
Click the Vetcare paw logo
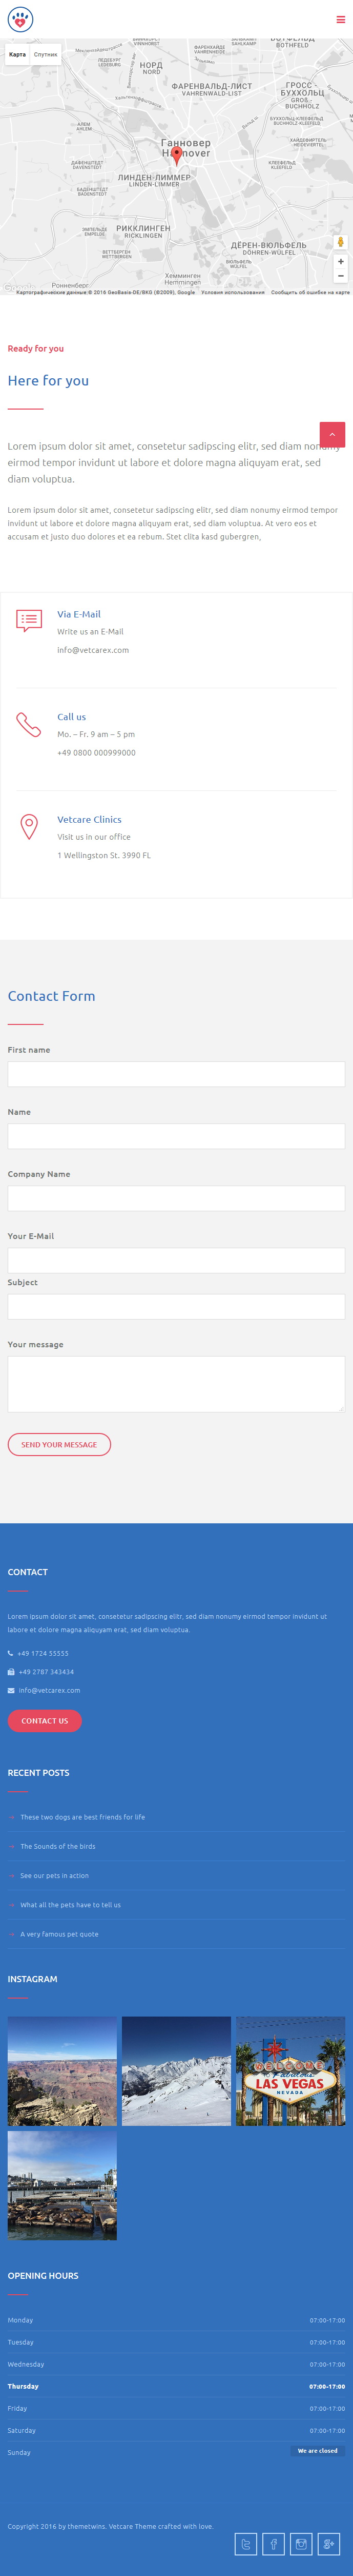pos(20,19)
